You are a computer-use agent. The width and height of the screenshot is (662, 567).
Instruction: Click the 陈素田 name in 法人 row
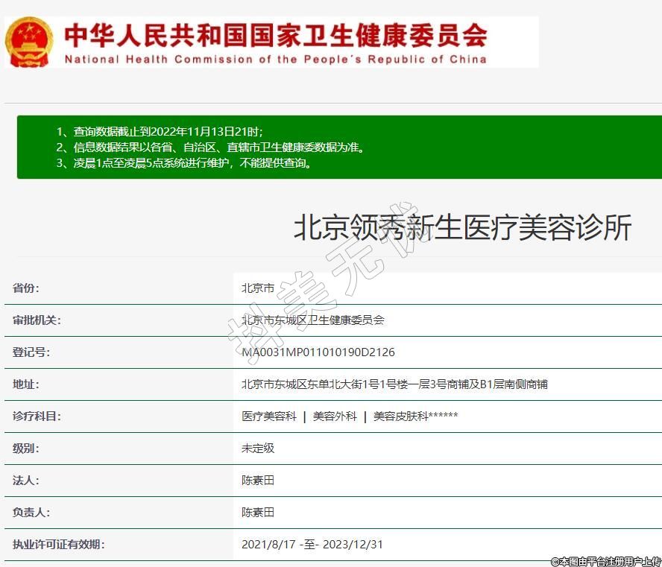coord(258,481)
